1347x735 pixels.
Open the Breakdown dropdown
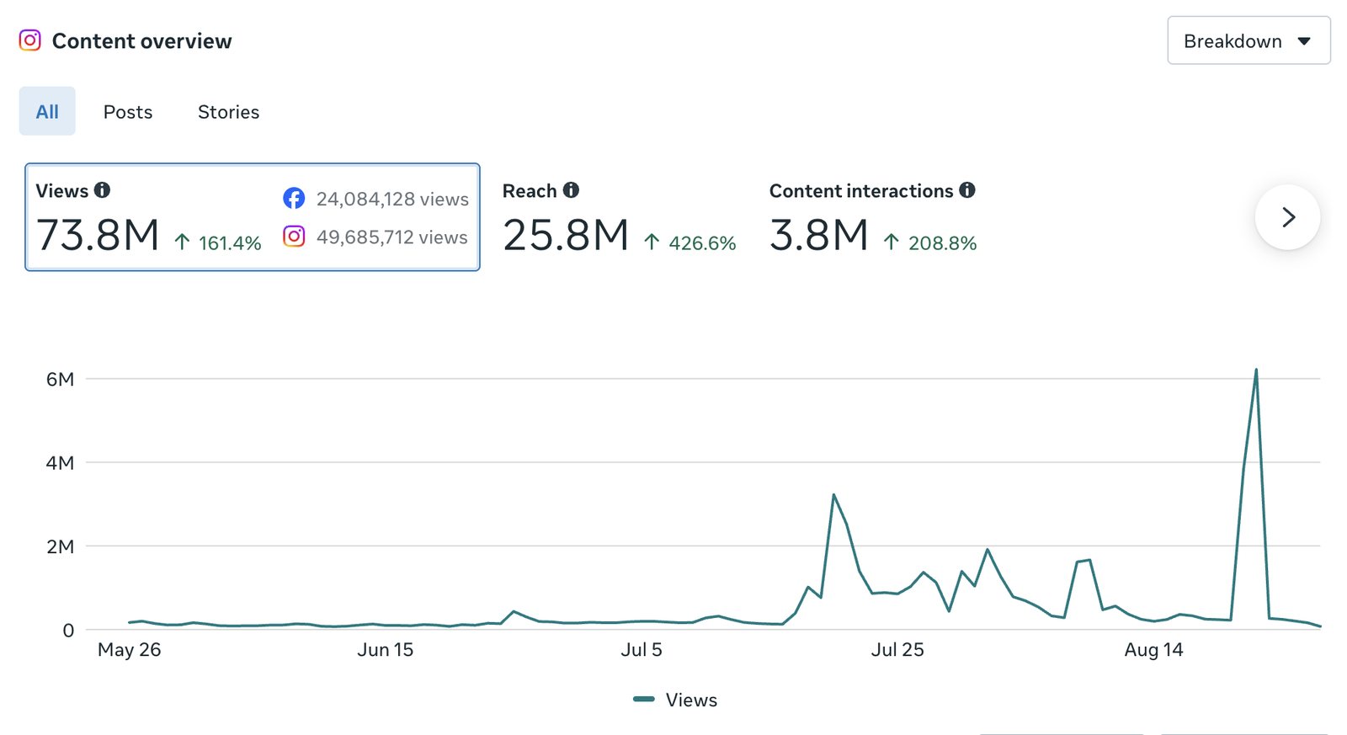[x=1249, y=40]
